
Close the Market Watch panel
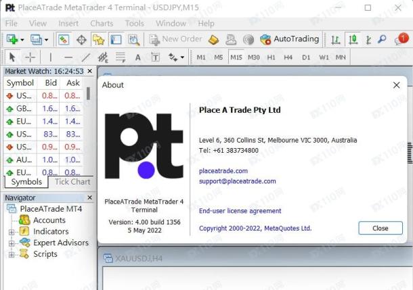(89, 71)
